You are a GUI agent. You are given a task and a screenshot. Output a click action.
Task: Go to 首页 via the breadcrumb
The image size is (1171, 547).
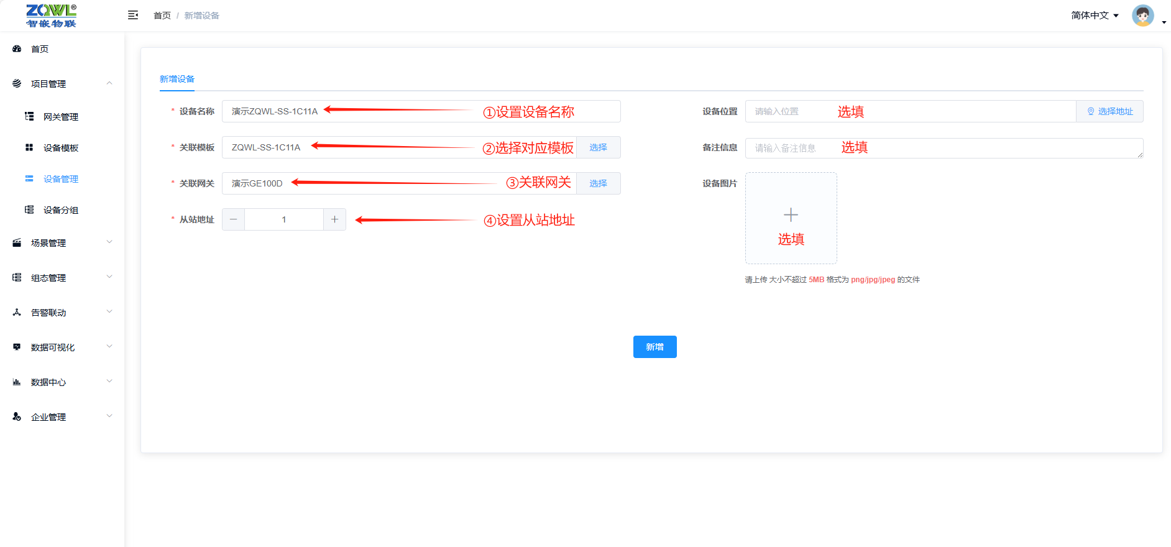(x=162, y=16)
